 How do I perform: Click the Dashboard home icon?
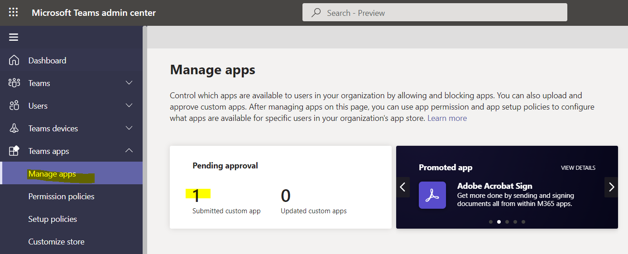14,60
